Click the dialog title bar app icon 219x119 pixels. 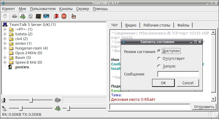pyautogui.click(x=124, y=42)
